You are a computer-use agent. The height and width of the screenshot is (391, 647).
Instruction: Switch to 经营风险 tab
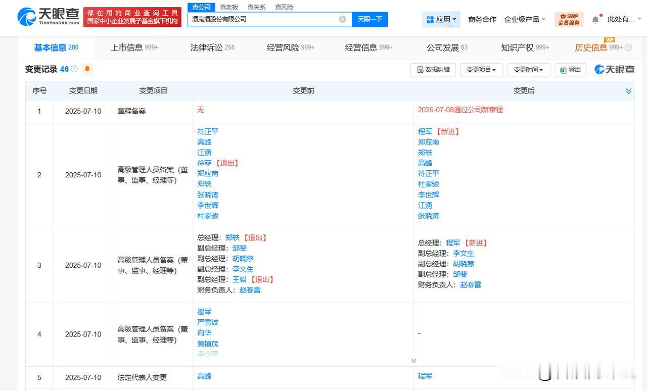(x=291, y=47)
